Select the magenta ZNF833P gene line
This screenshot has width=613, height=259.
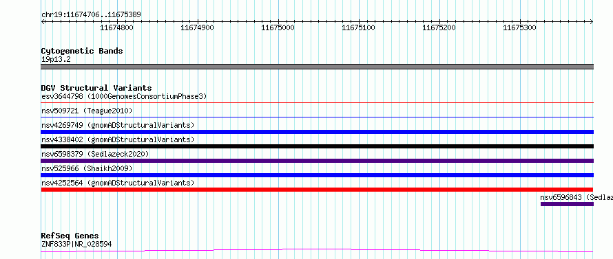[317, 251]
